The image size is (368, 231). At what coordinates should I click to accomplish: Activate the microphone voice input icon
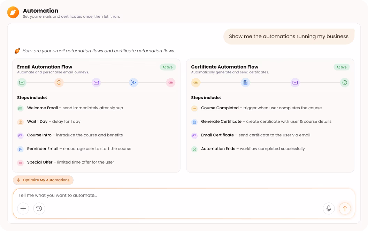click(x=329, y=208)
